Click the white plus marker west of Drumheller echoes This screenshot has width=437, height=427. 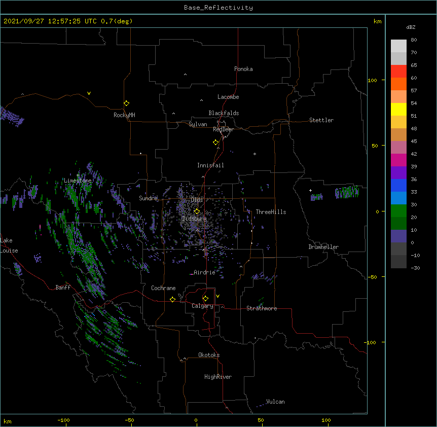[x=310, y=190]
